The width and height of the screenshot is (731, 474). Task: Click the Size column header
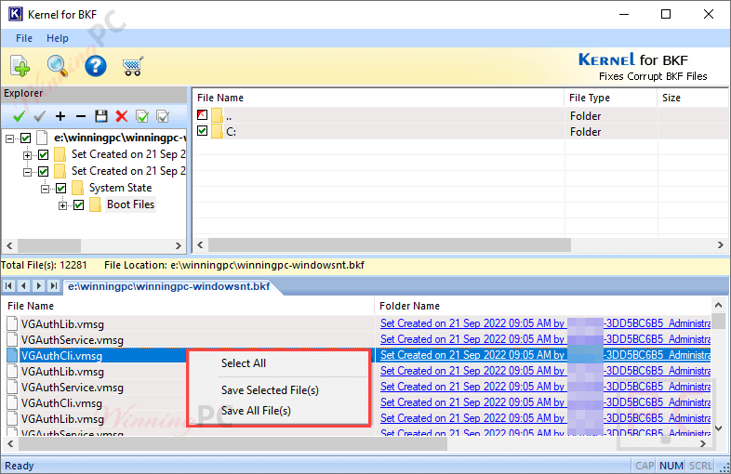coord(693,98)
